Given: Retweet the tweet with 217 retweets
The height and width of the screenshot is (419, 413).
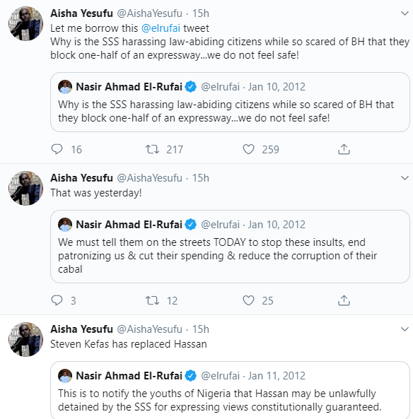Looking at the screenshot, I should [153, 149].
